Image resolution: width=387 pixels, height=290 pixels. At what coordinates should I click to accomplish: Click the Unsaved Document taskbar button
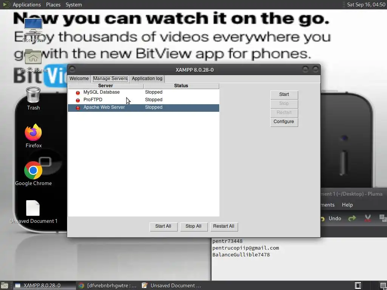pos(172,285)
